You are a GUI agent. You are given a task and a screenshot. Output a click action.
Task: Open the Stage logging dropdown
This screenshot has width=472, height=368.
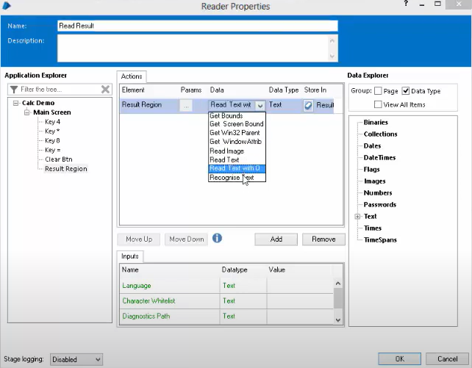[x=76, y=359]
